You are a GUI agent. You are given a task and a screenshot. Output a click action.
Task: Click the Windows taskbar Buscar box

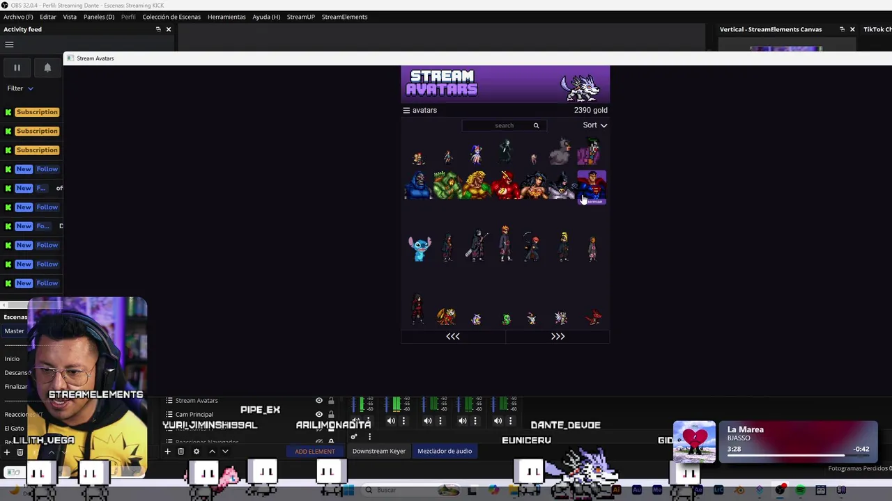(x=411, y=490)
